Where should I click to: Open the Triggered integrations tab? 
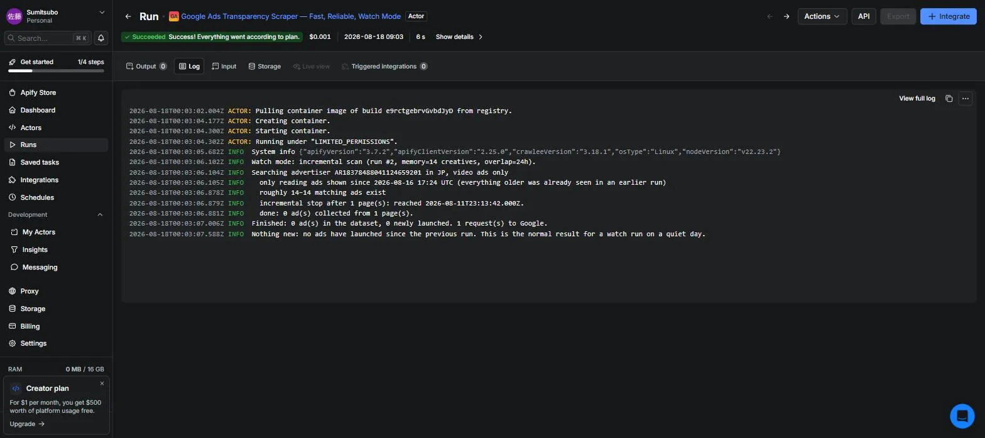(x=384, y=67)
